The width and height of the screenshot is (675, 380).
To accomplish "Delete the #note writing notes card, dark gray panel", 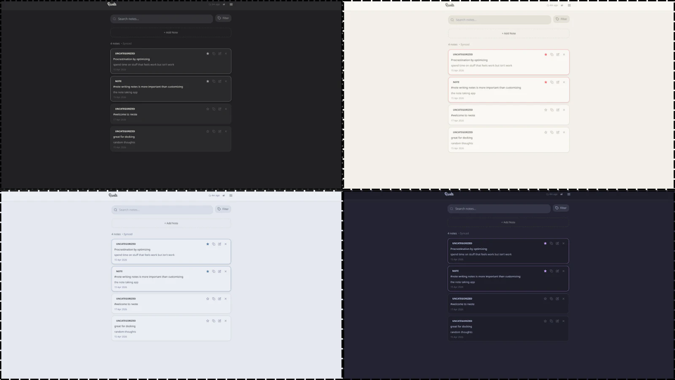I will [x=226, y=81].
